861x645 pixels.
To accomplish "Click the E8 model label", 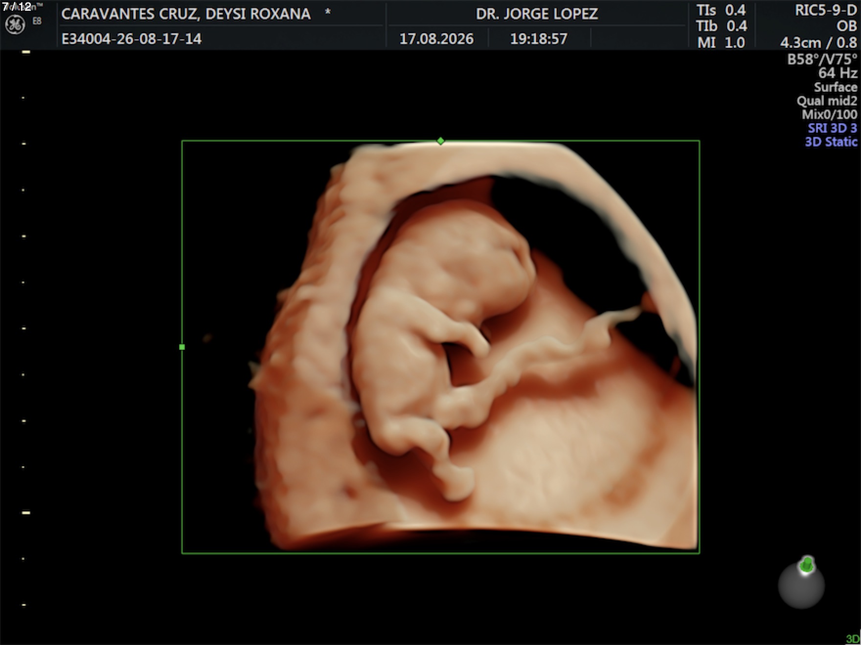I will [x=37, y=21].
